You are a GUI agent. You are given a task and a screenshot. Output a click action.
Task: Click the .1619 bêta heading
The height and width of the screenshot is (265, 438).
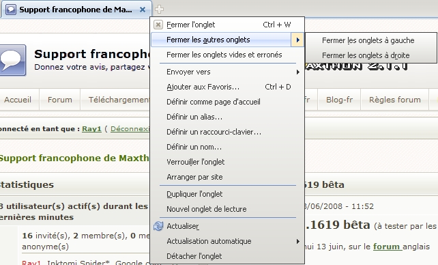[x=338, y=225]
